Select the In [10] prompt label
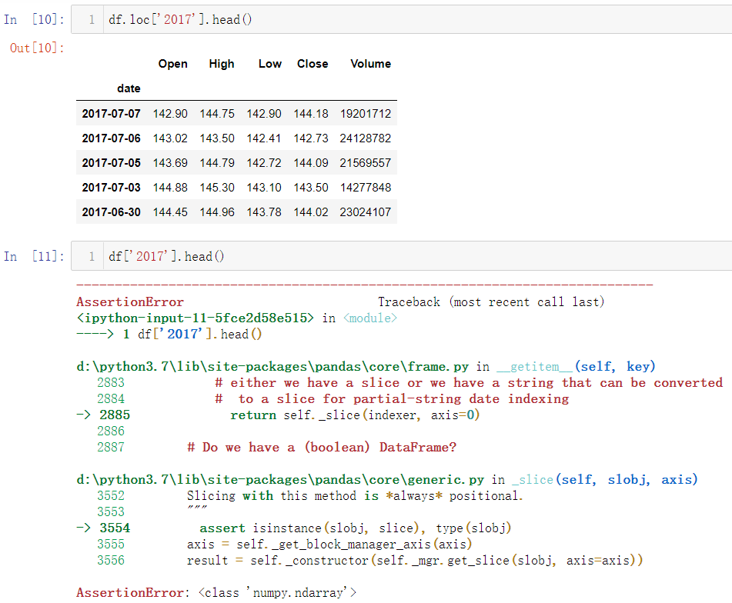The width and height of the screenshot is (732, 603). point(34,19)
